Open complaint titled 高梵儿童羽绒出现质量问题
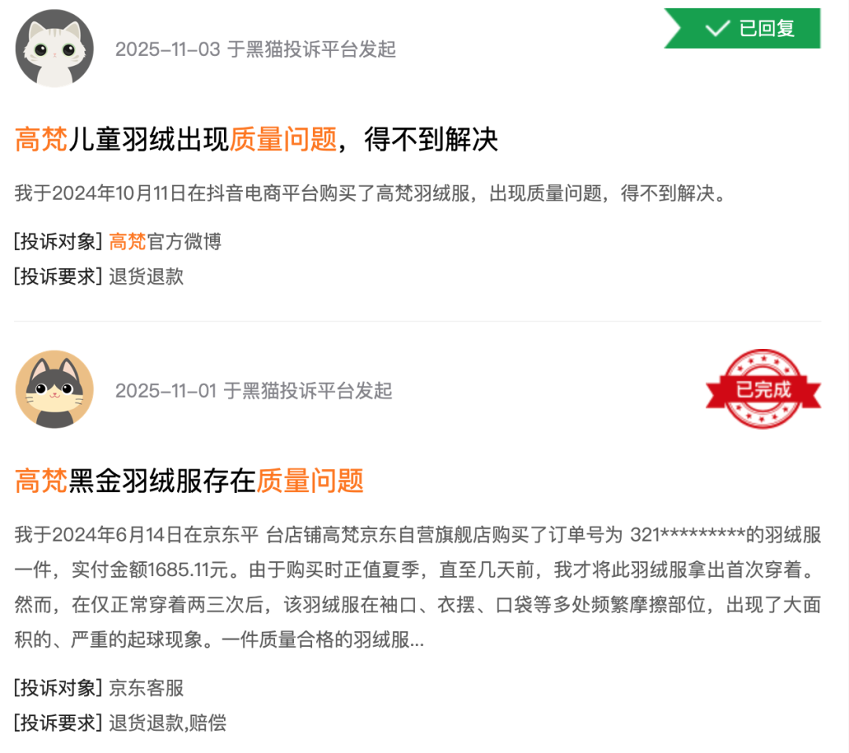The width and height of the screenshot is (849, 753). coord(256,139)
